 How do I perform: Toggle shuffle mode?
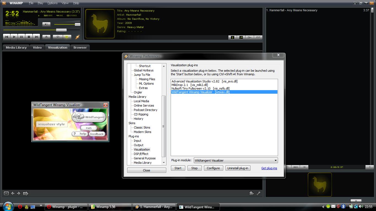point(58,37)
